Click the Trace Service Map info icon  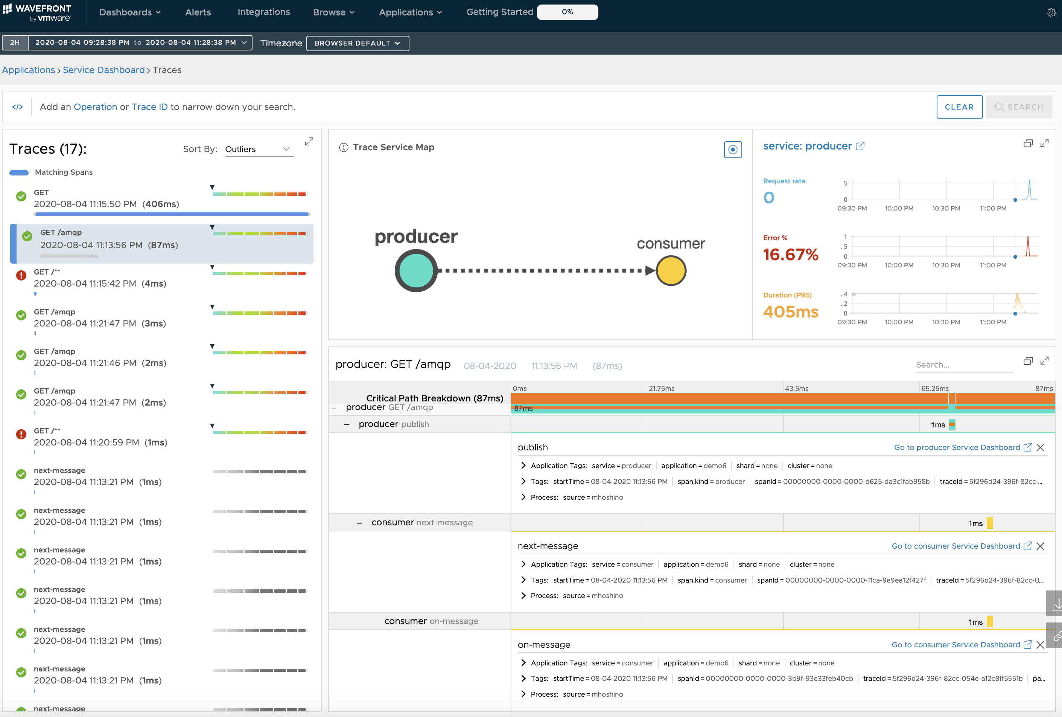[x=344, y=147]
